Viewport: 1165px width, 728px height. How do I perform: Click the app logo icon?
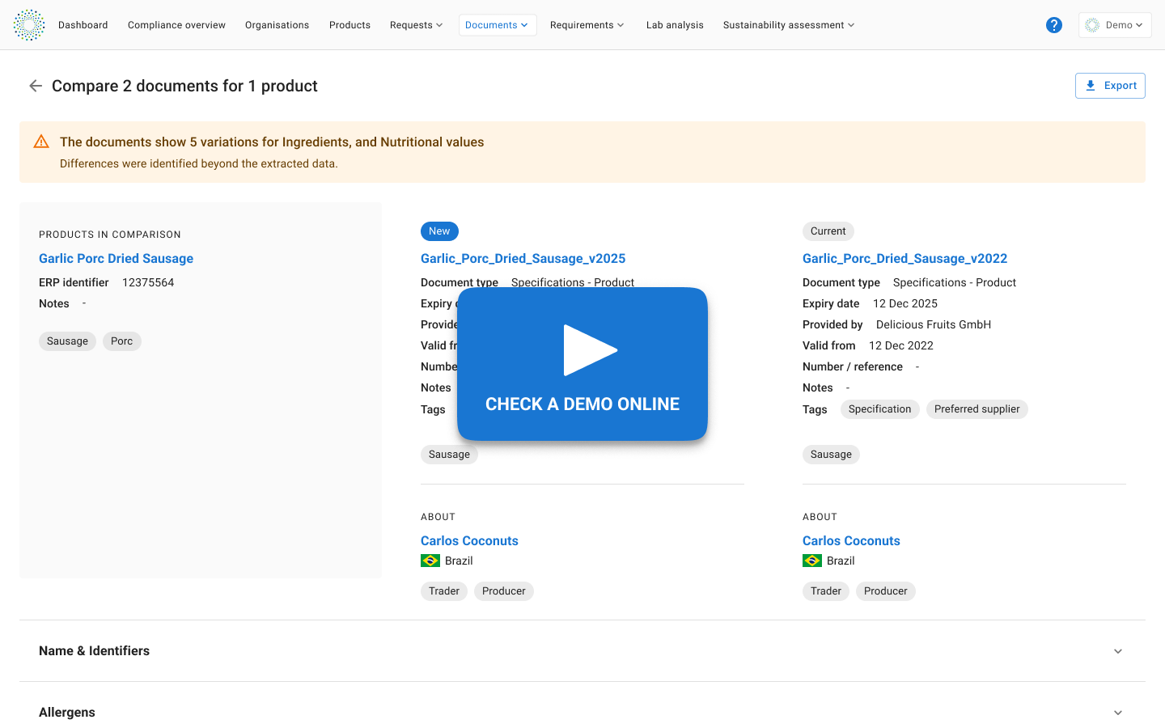click(29, 25)
